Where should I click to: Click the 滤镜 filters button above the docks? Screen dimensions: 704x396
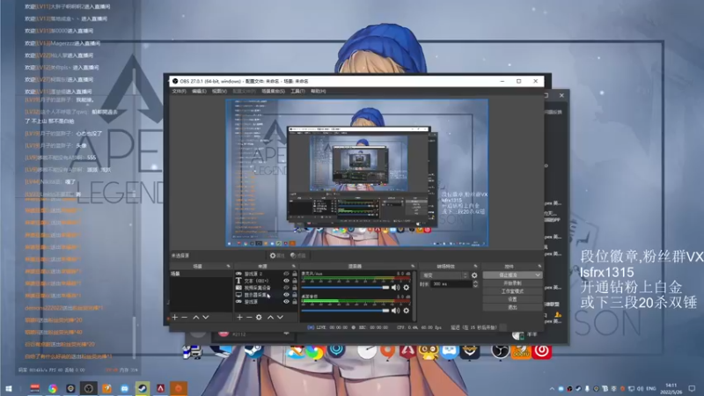(298, 255)
